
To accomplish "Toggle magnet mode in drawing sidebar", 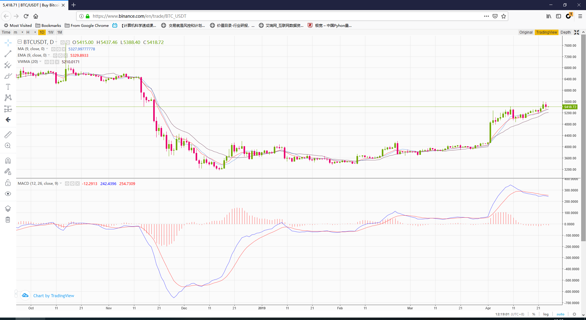I will pos(8,161).
